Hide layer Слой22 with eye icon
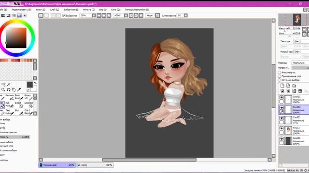309x173 pixels. click(281, 118)
